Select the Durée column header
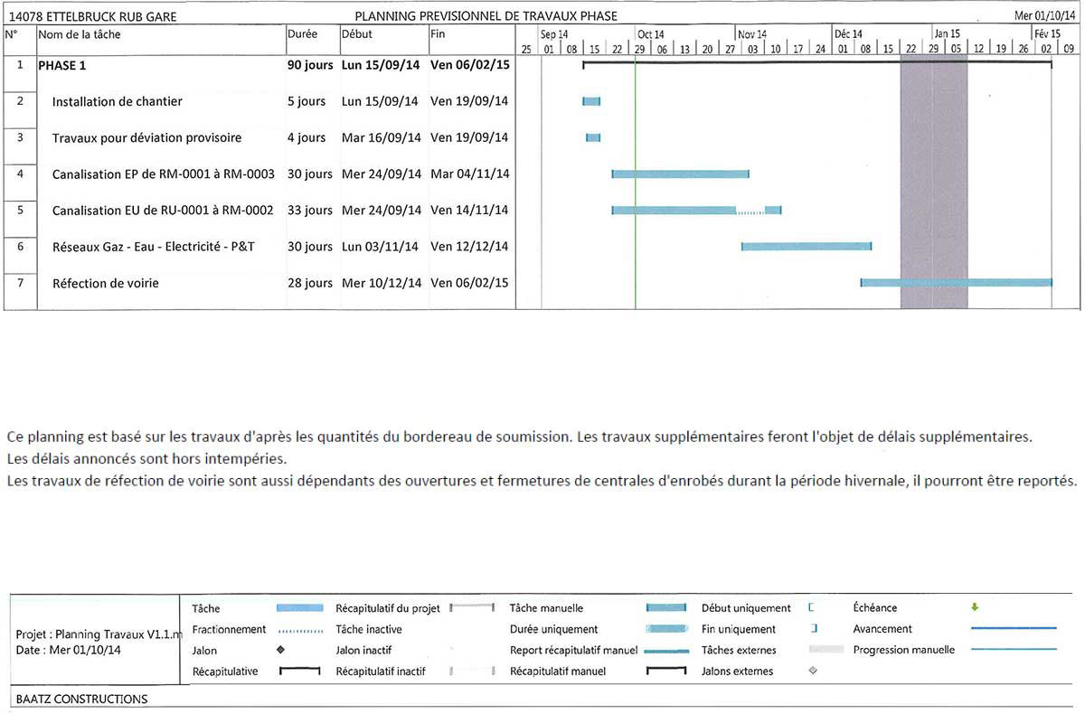1085x723 pixels. pyautogui.click(x=302, y=34)
